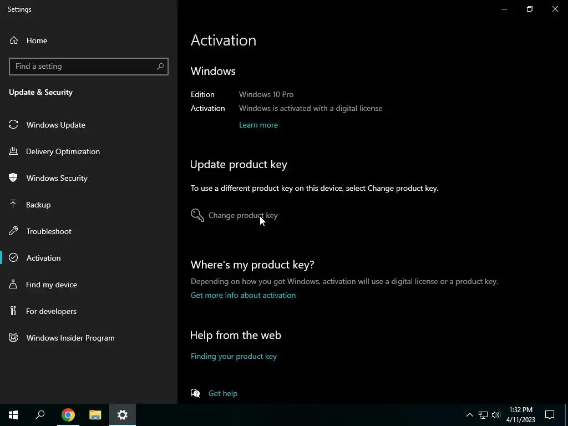Click the search magnifier in Find a setting
Viewport: 568px width, 426px height.
[160, 67]
